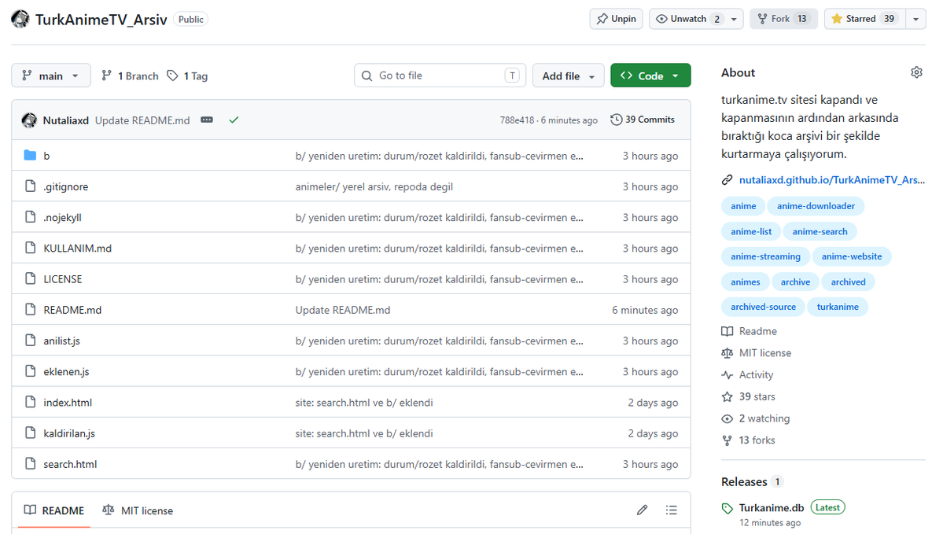Screen dimensions: 943x534
Task: Click pulse icon beside Activity
Action: point(727,374)
